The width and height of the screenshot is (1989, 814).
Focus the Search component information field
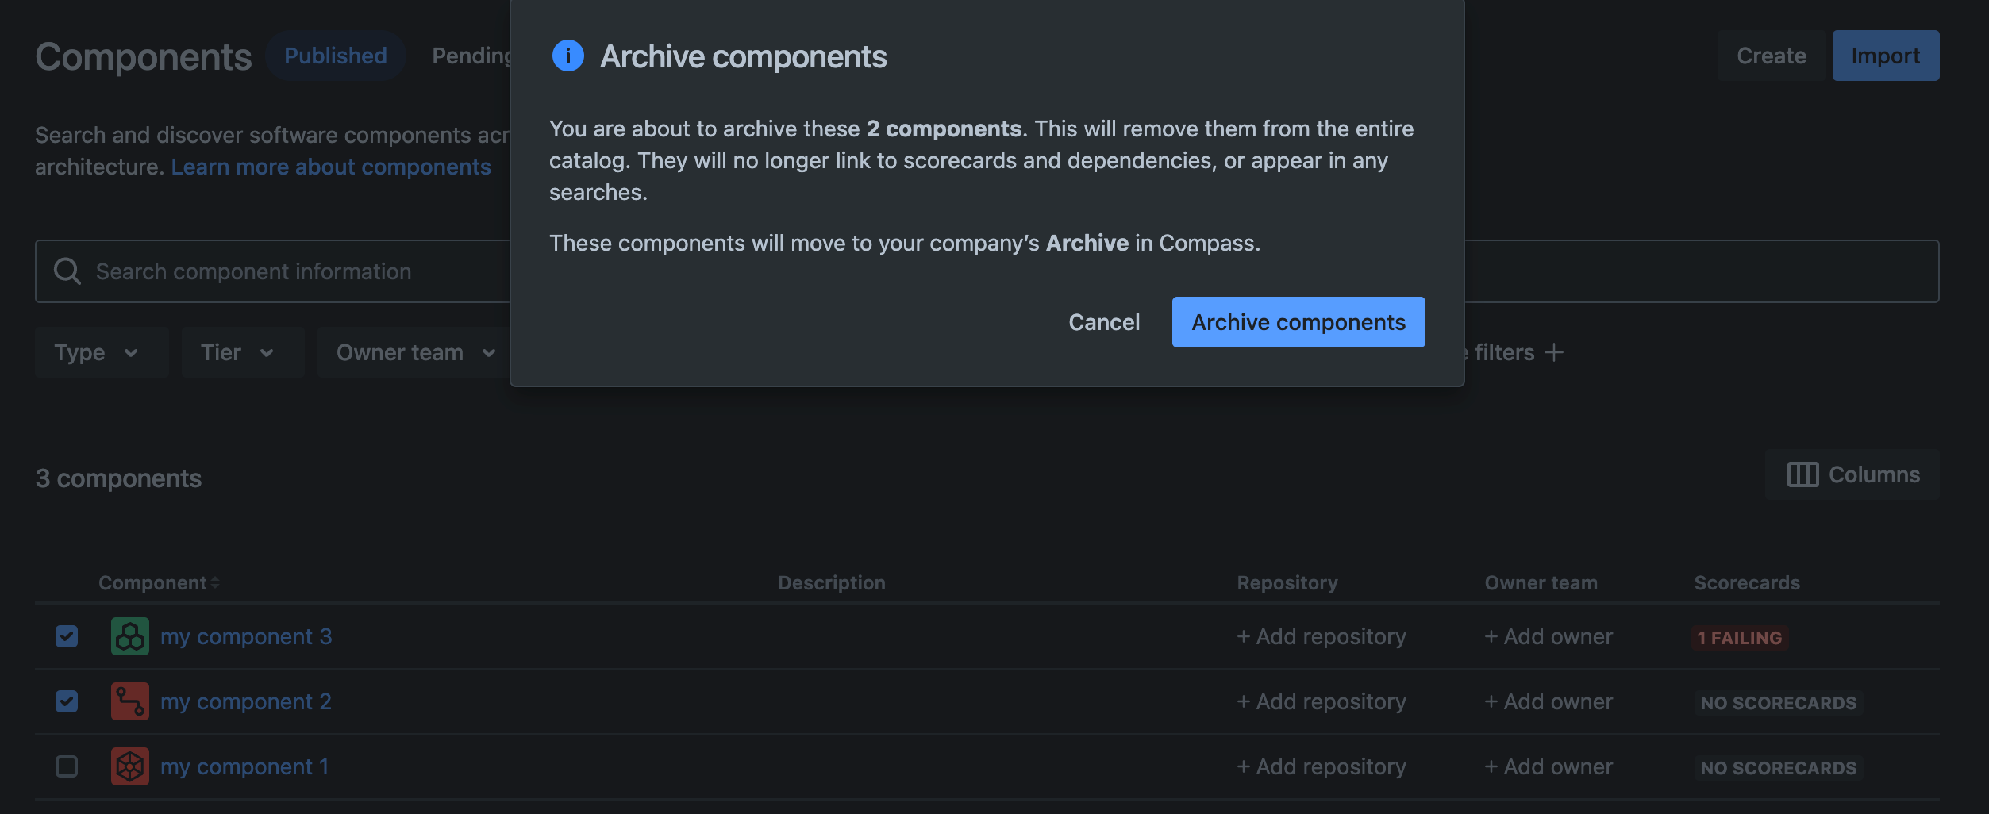tap(272, 271)
